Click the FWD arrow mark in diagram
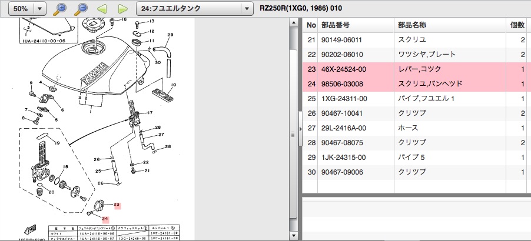 pyautogui.click(x=30, y=229)
